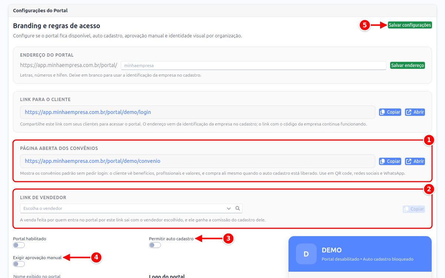The image size is (445, 278).
Task: Click the 'ENDEREÇO DO PORTAL' heading
Action: point(47,55)
